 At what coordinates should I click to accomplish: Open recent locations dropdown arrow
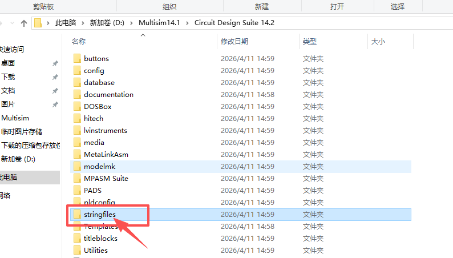pos(12,23)
